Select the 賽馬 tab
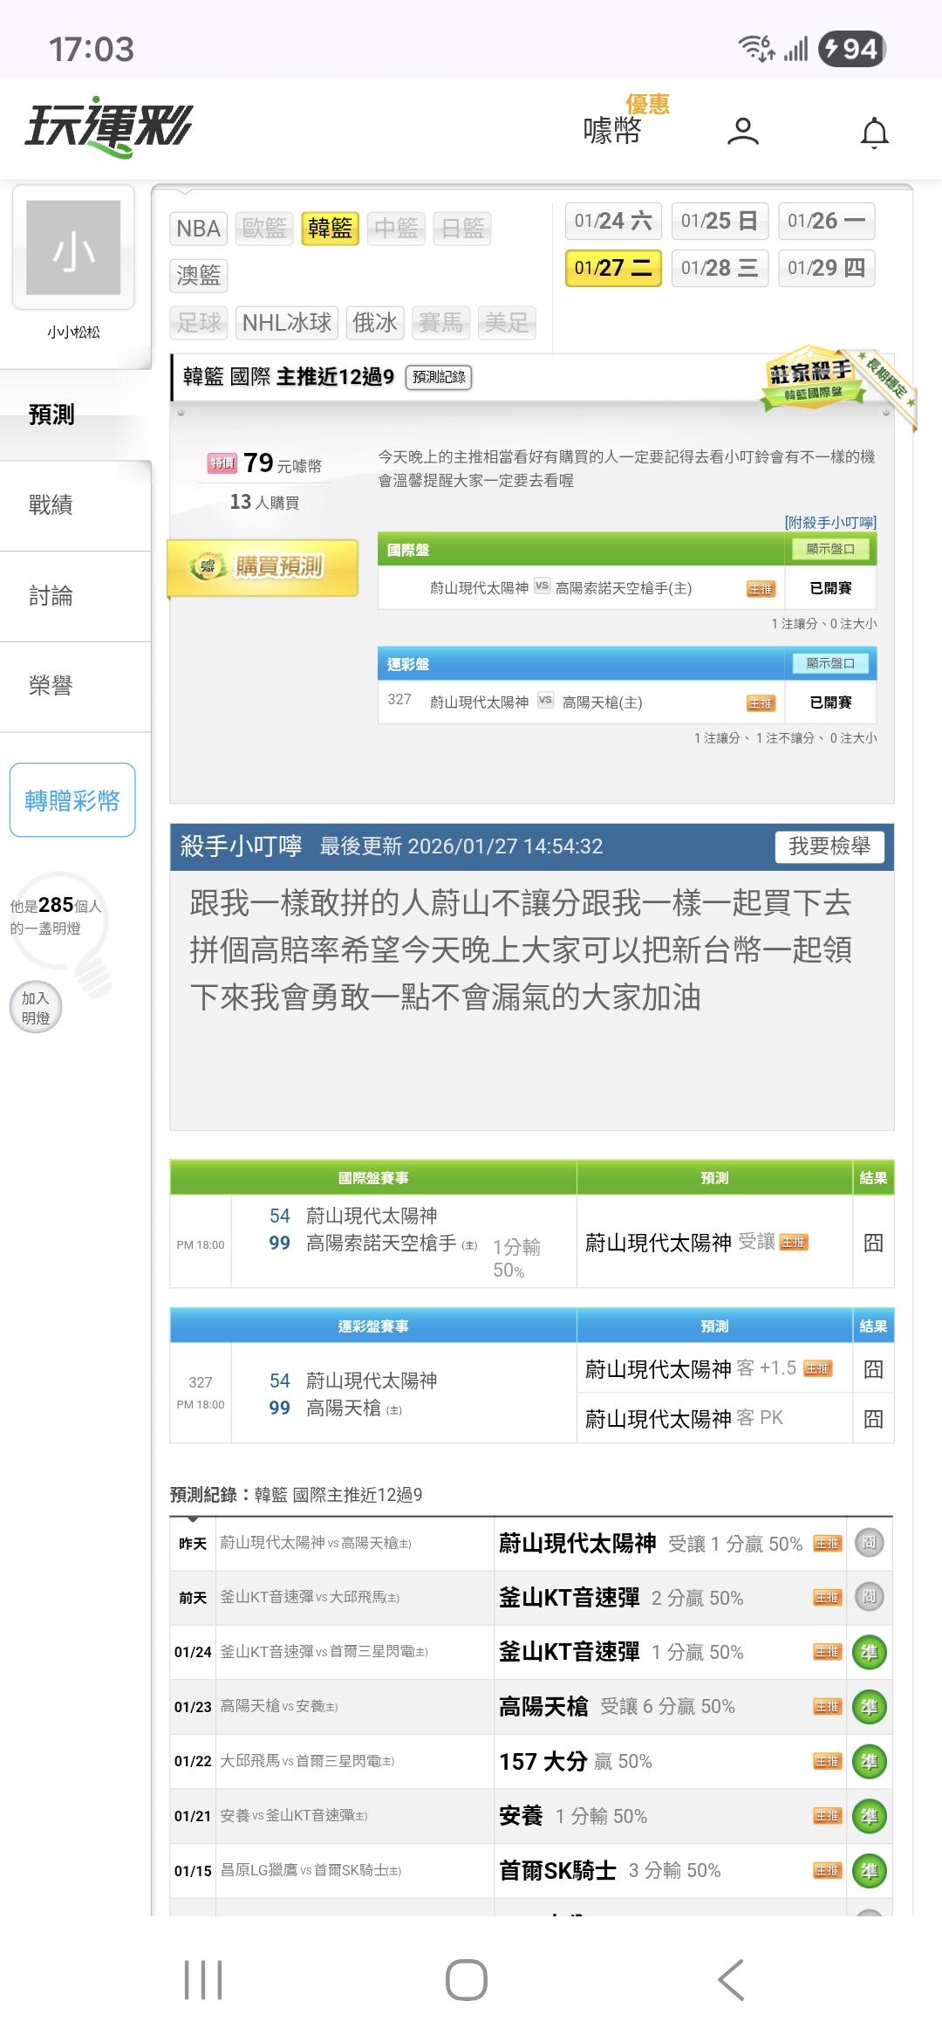Screen dimensions: 942x2042 point(441,323)
